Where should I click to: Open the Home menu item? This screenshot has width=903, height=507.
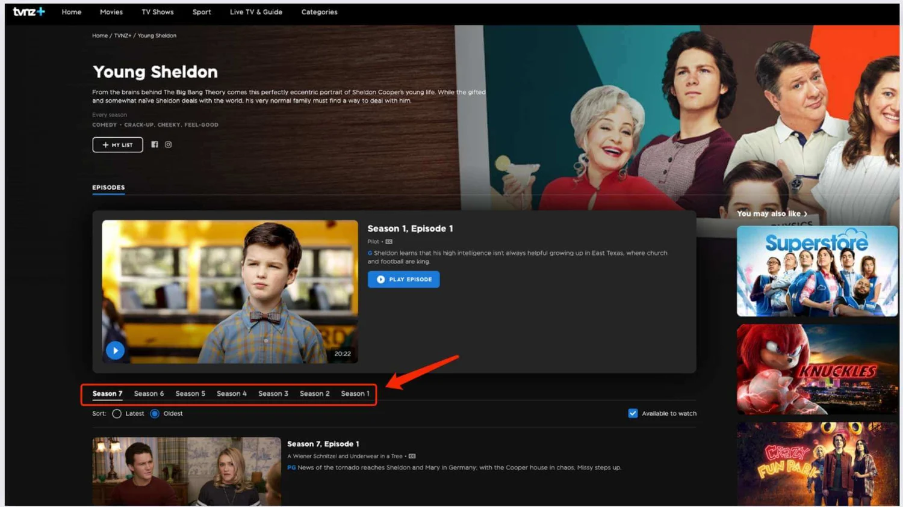72,12
